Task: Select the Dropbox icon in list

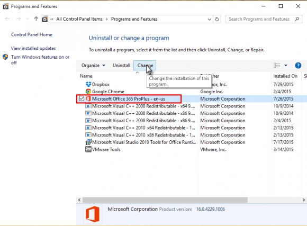Action: coord(88,84)
